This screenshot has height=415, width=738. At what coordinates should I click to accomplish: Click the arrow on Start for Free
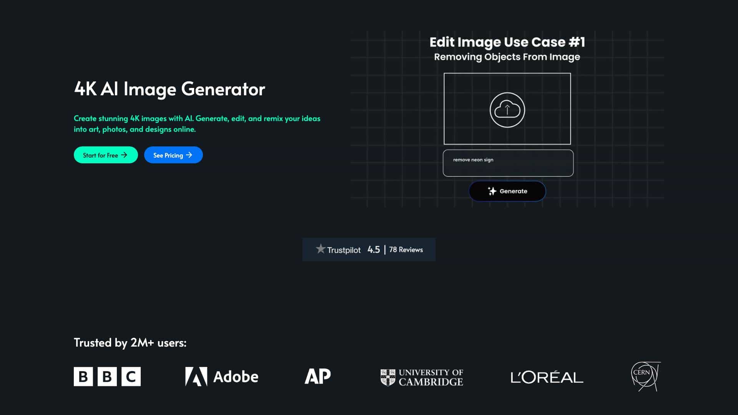(124, 155)
